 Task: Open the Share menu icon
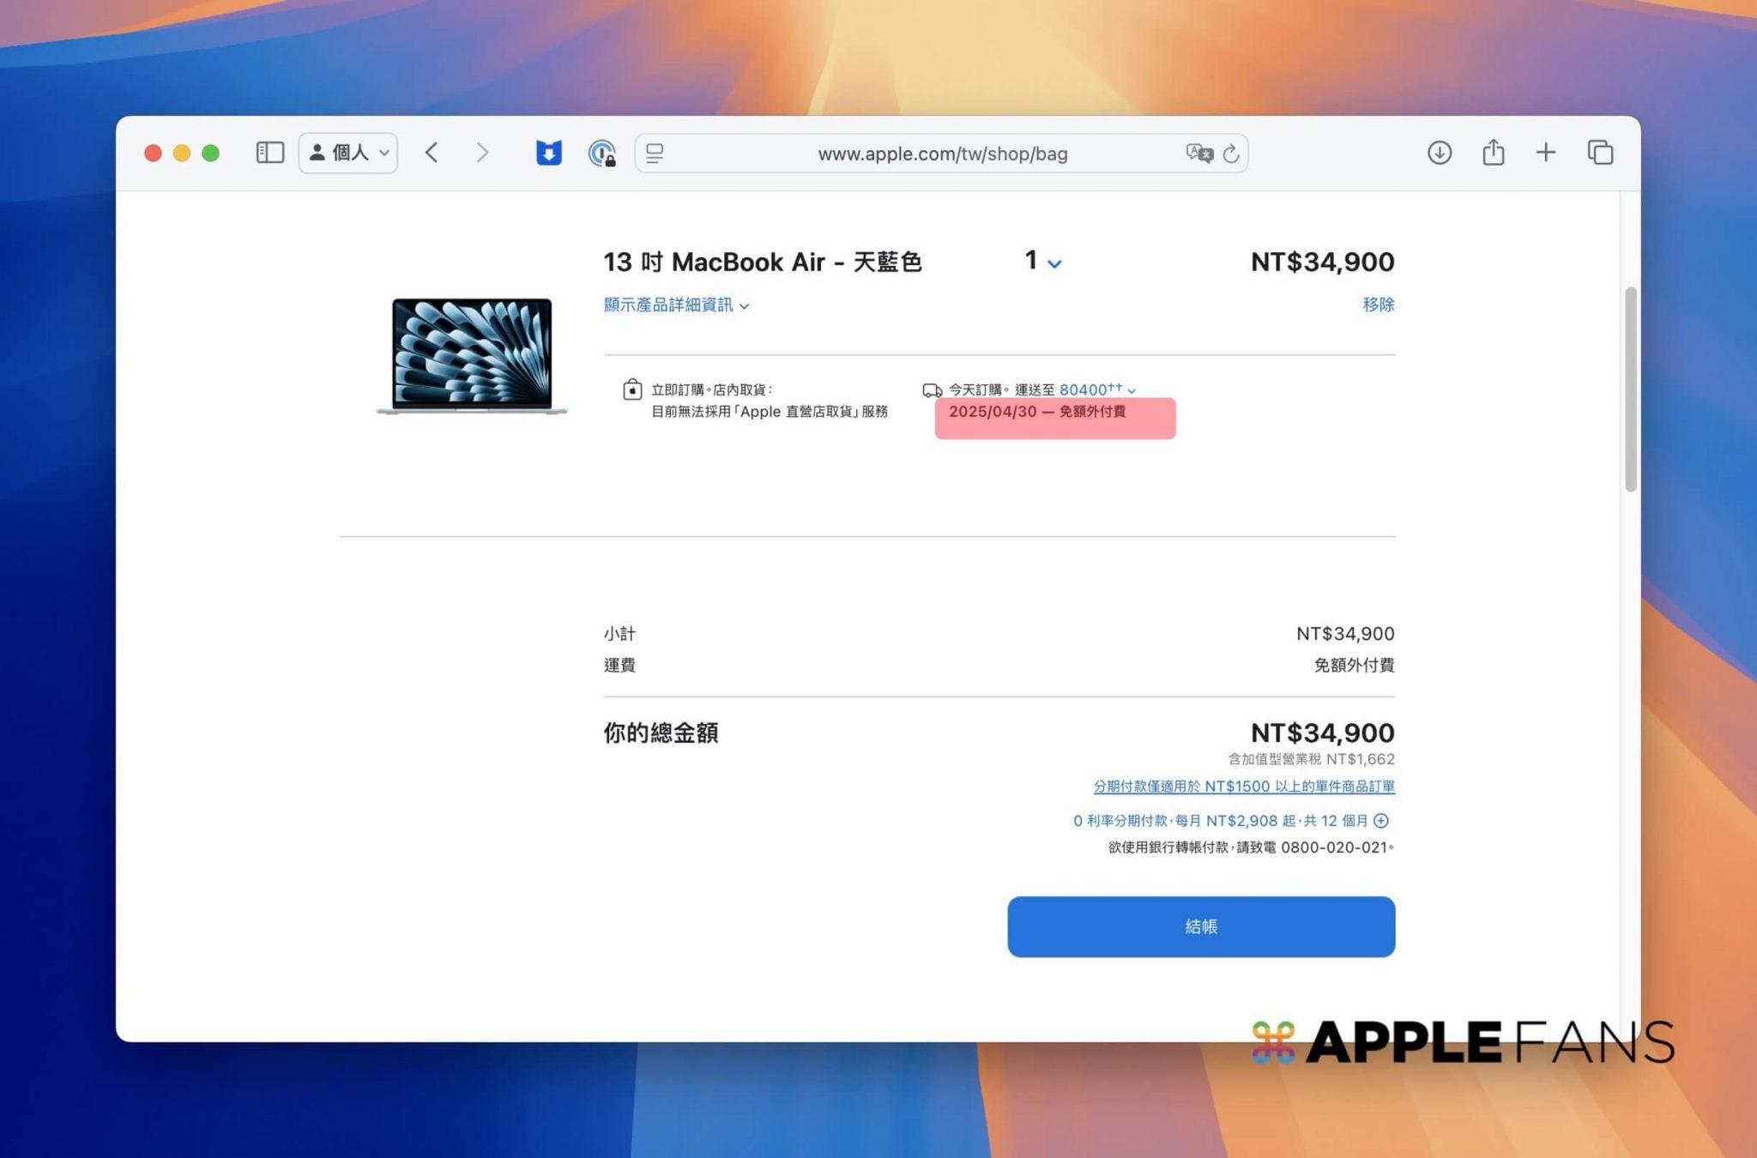click(x=1493, y=153)
